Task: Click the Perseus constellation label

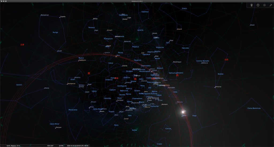Action: (x=92, y=27)
